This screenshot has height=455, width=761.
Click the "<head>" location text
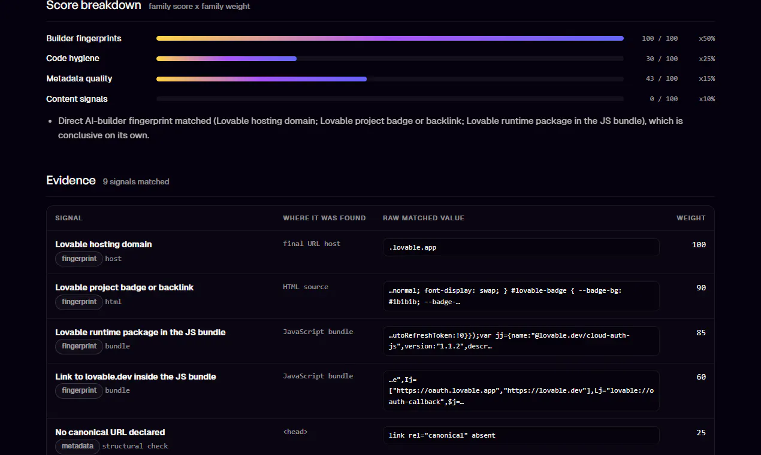[x=296, y=432]
